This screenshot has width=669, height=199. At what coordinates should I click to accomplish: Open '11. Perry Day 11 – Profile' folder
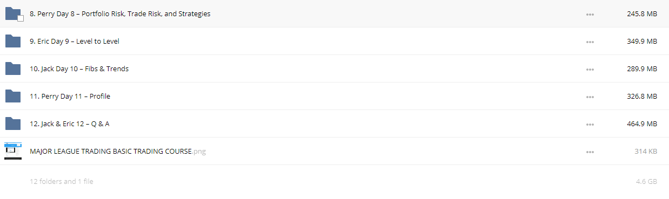[70, 97]
